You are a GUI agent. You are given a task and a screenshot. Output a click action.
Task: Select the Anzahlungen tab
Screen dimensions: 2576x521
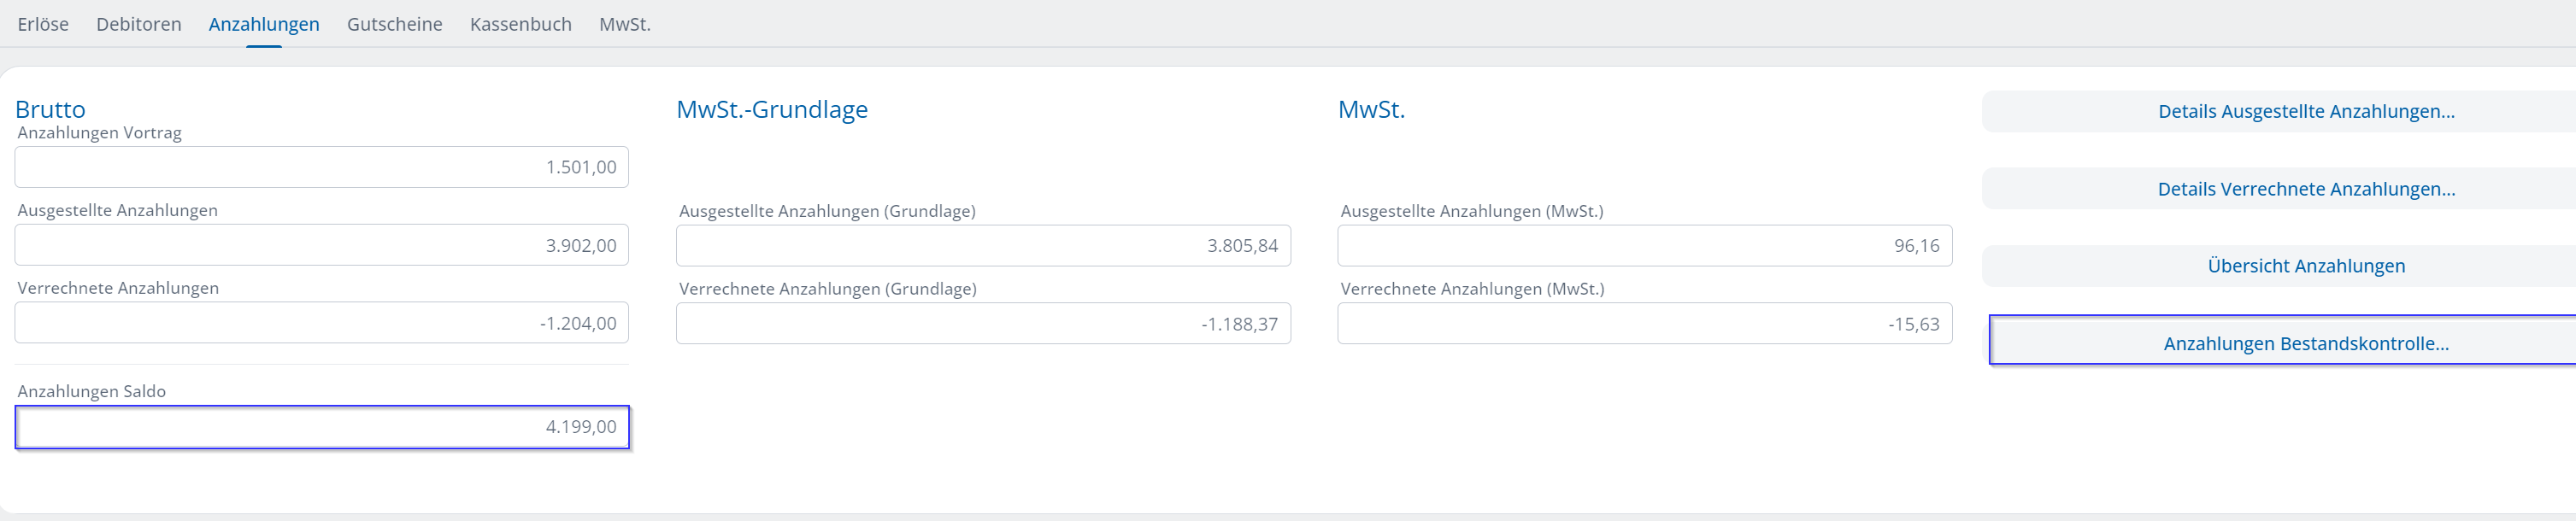coord(264,24)
